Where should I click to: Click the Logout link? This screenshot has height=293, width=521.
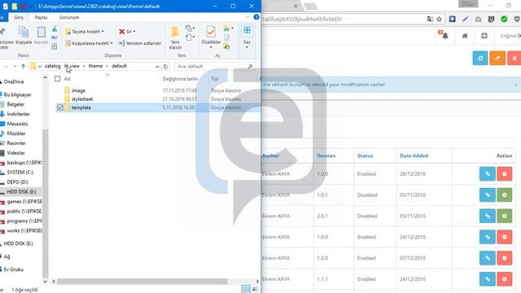(510, 36)
